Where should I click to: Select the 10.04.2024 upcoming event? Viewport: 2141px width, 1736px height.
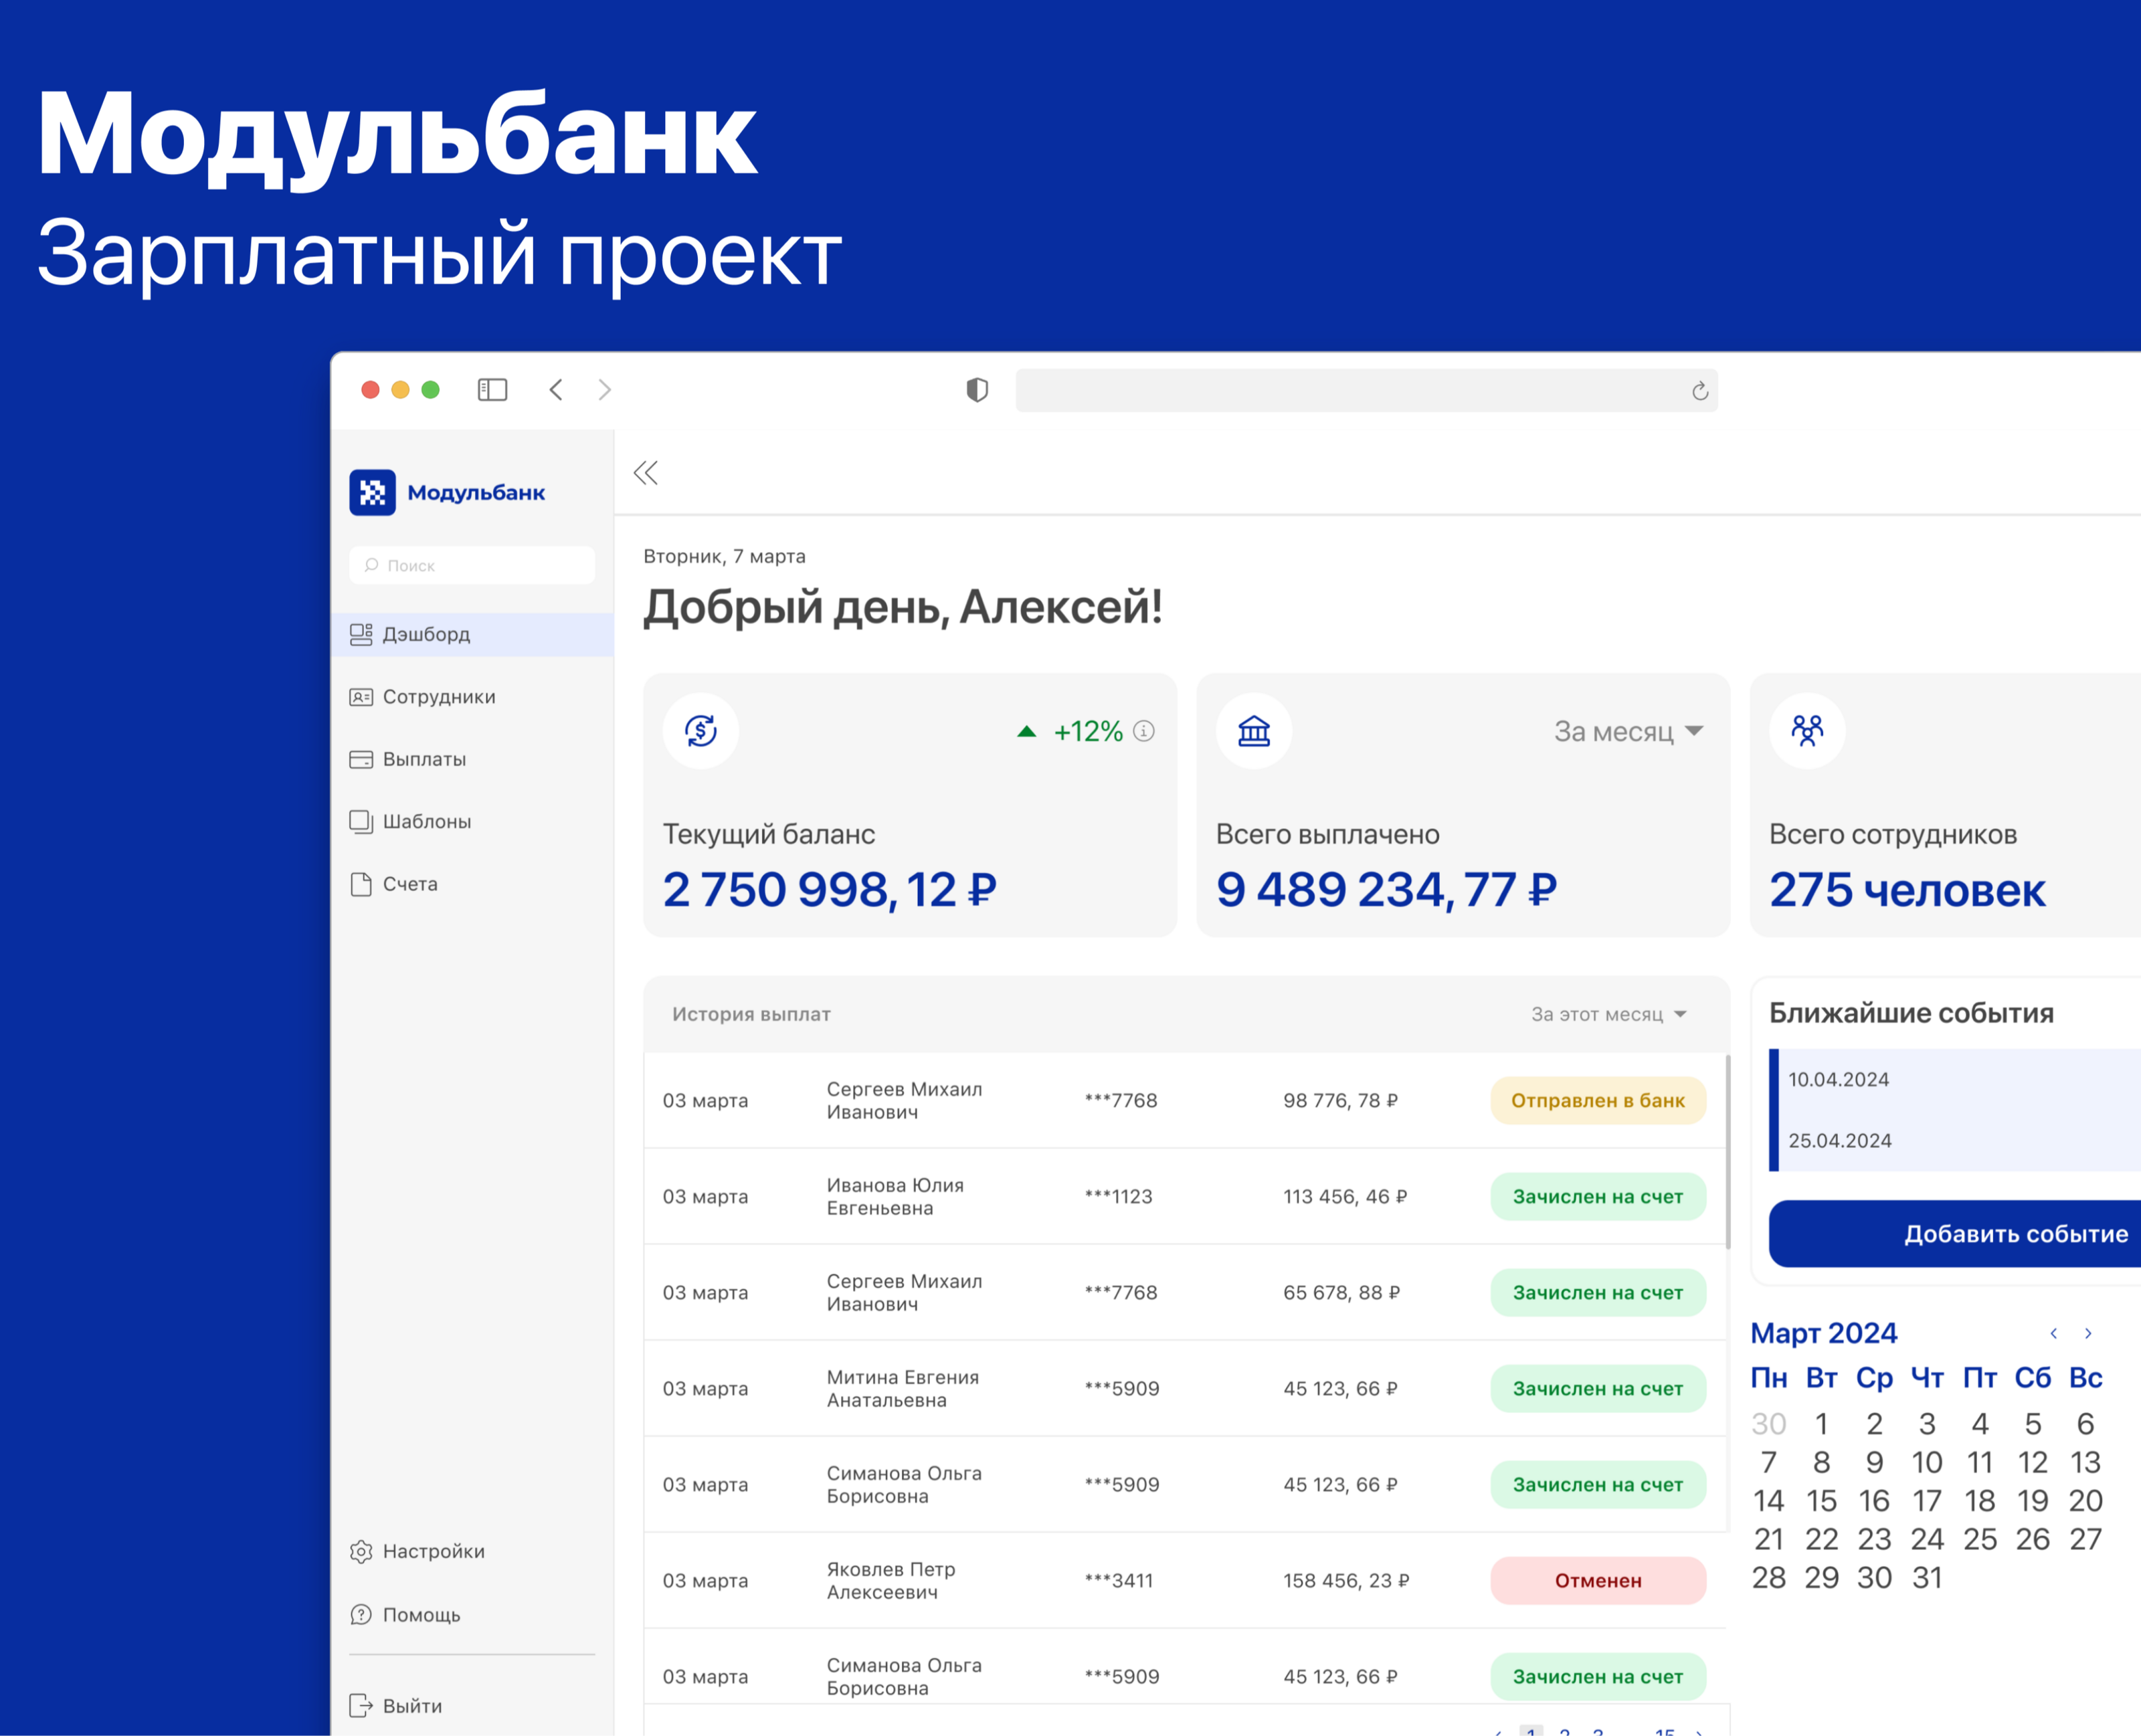pyautogui.click(x=1838, y=1079)
